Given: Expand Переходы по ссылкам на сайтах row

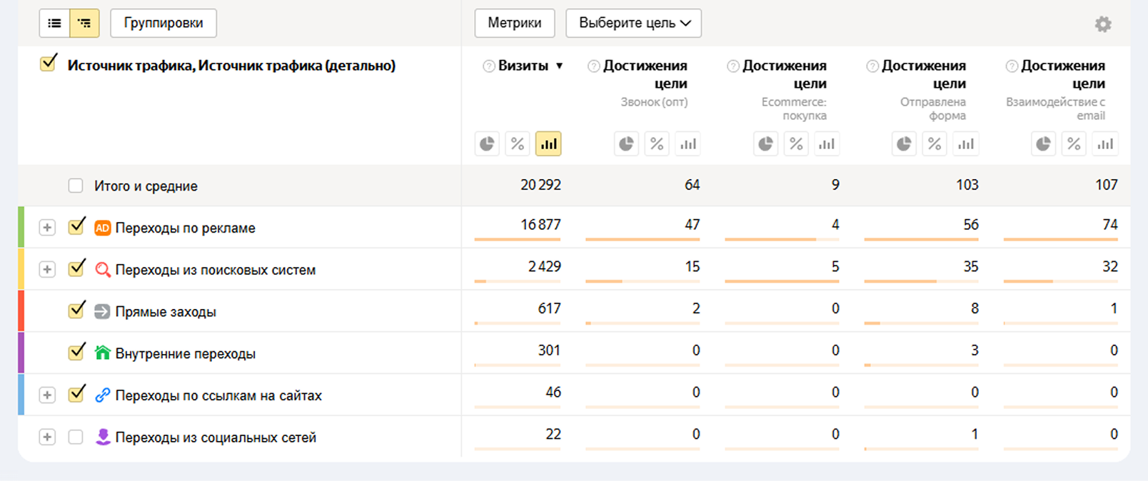Looking at the screenshot, I should pyautogui.click(x=47, y=395).
